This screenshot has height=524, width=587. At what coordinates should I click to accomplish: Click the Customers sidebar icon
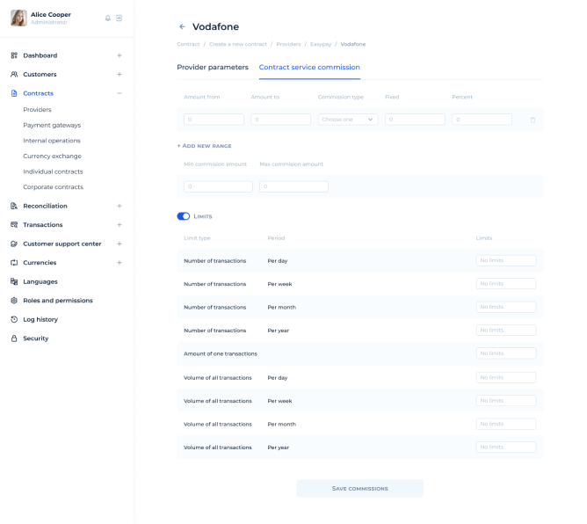point(14,74)
